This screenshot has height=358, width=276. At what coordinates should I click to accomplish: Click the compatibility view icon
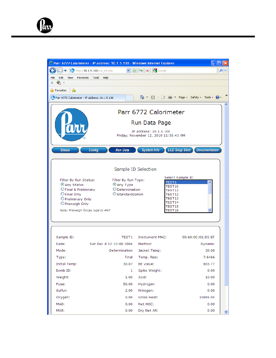coord(134,70)
